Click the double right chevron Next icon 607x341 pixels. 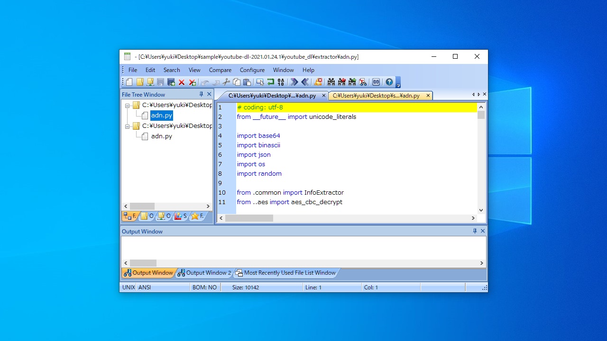point(294,82)
